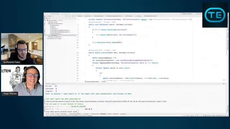Open the mutation-report.html path in the terminal
This screenshot has width=230, height=129.
click(106, 101)
